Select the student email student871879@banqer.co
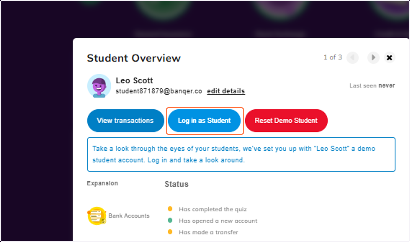The width and height of the screenshot is (410, 242). click(159, 91)
